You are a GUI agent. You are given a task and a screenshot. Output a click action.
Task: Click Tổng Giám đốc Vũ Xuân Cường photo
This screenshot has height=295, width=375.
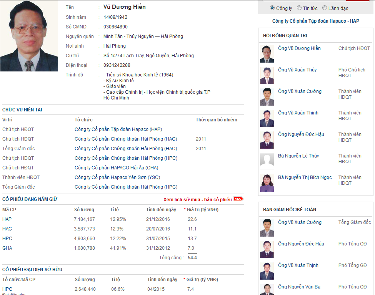click(267, 228)
